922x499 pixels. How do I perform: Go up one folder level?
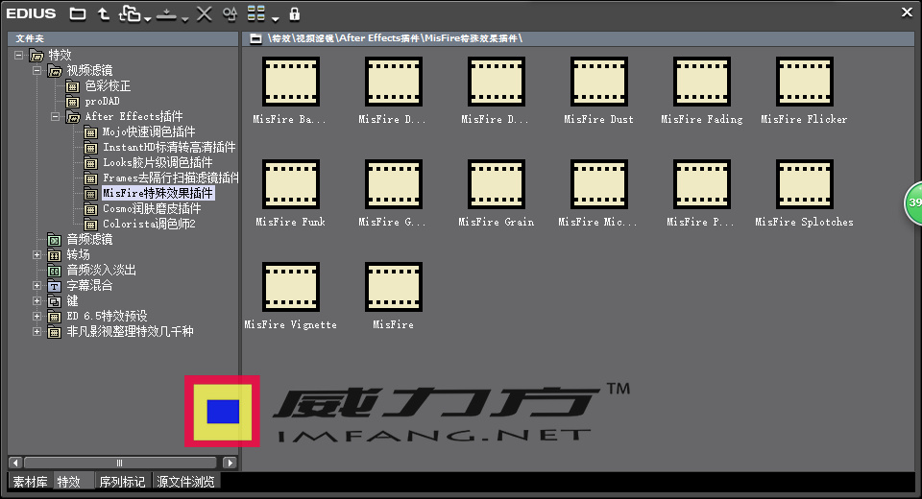[x=104, y=13]
